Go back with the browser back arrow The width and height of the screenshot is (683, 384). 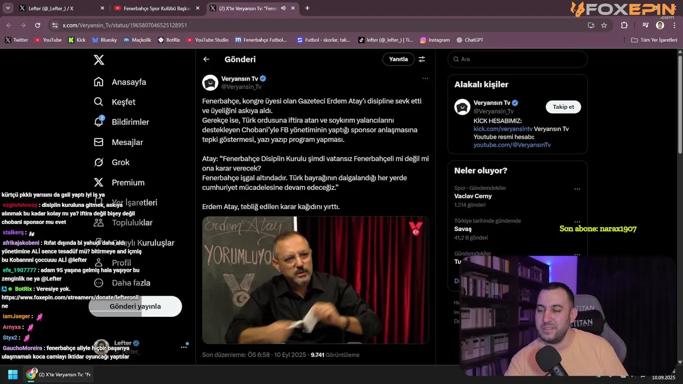(9, 25)
